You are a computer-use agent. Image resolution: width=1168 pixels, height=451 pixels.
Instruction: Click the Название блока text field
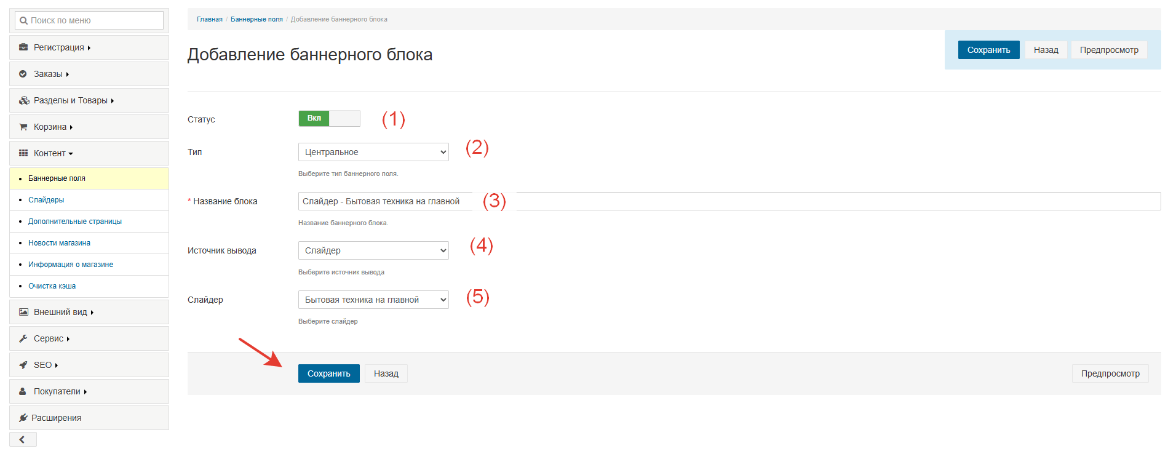(x=729, y=201)
